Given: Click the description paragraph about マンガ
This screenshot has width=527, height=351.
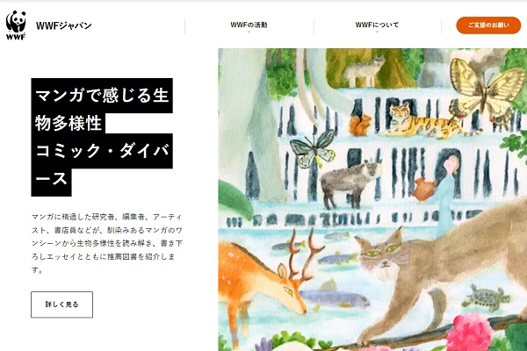Looking at the screenshot, I should (107, 243).
